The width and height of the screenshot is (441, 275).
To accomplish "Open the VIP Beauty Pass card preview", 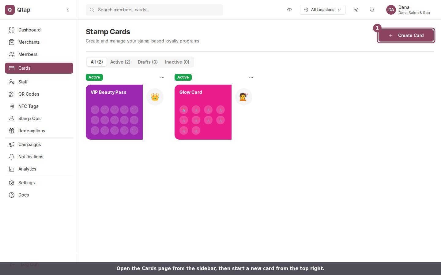I will [114, 112].
